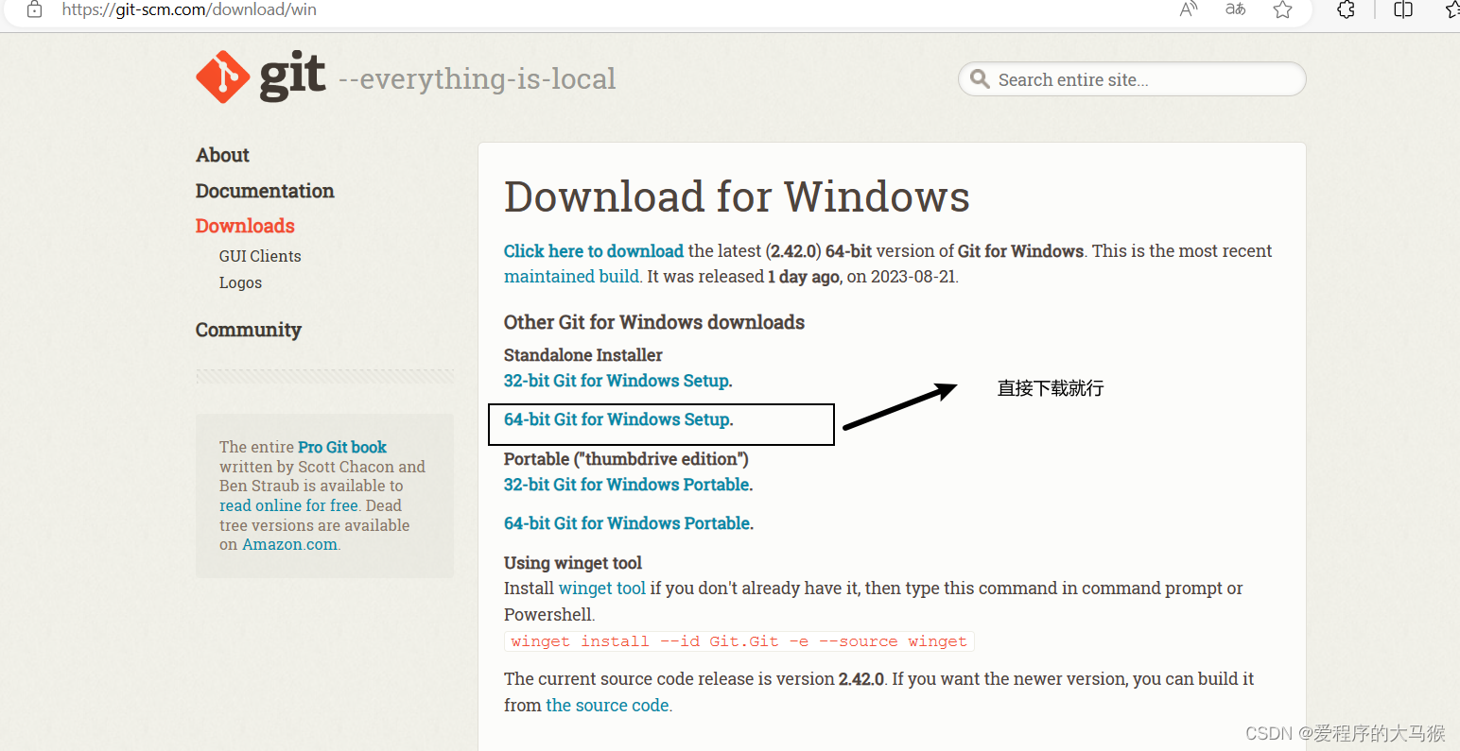This screenshot has width=1460, height=751.
Task: Click the 'Download for Windows' heading
Action: pyautogui.click(x=737, y=196)
